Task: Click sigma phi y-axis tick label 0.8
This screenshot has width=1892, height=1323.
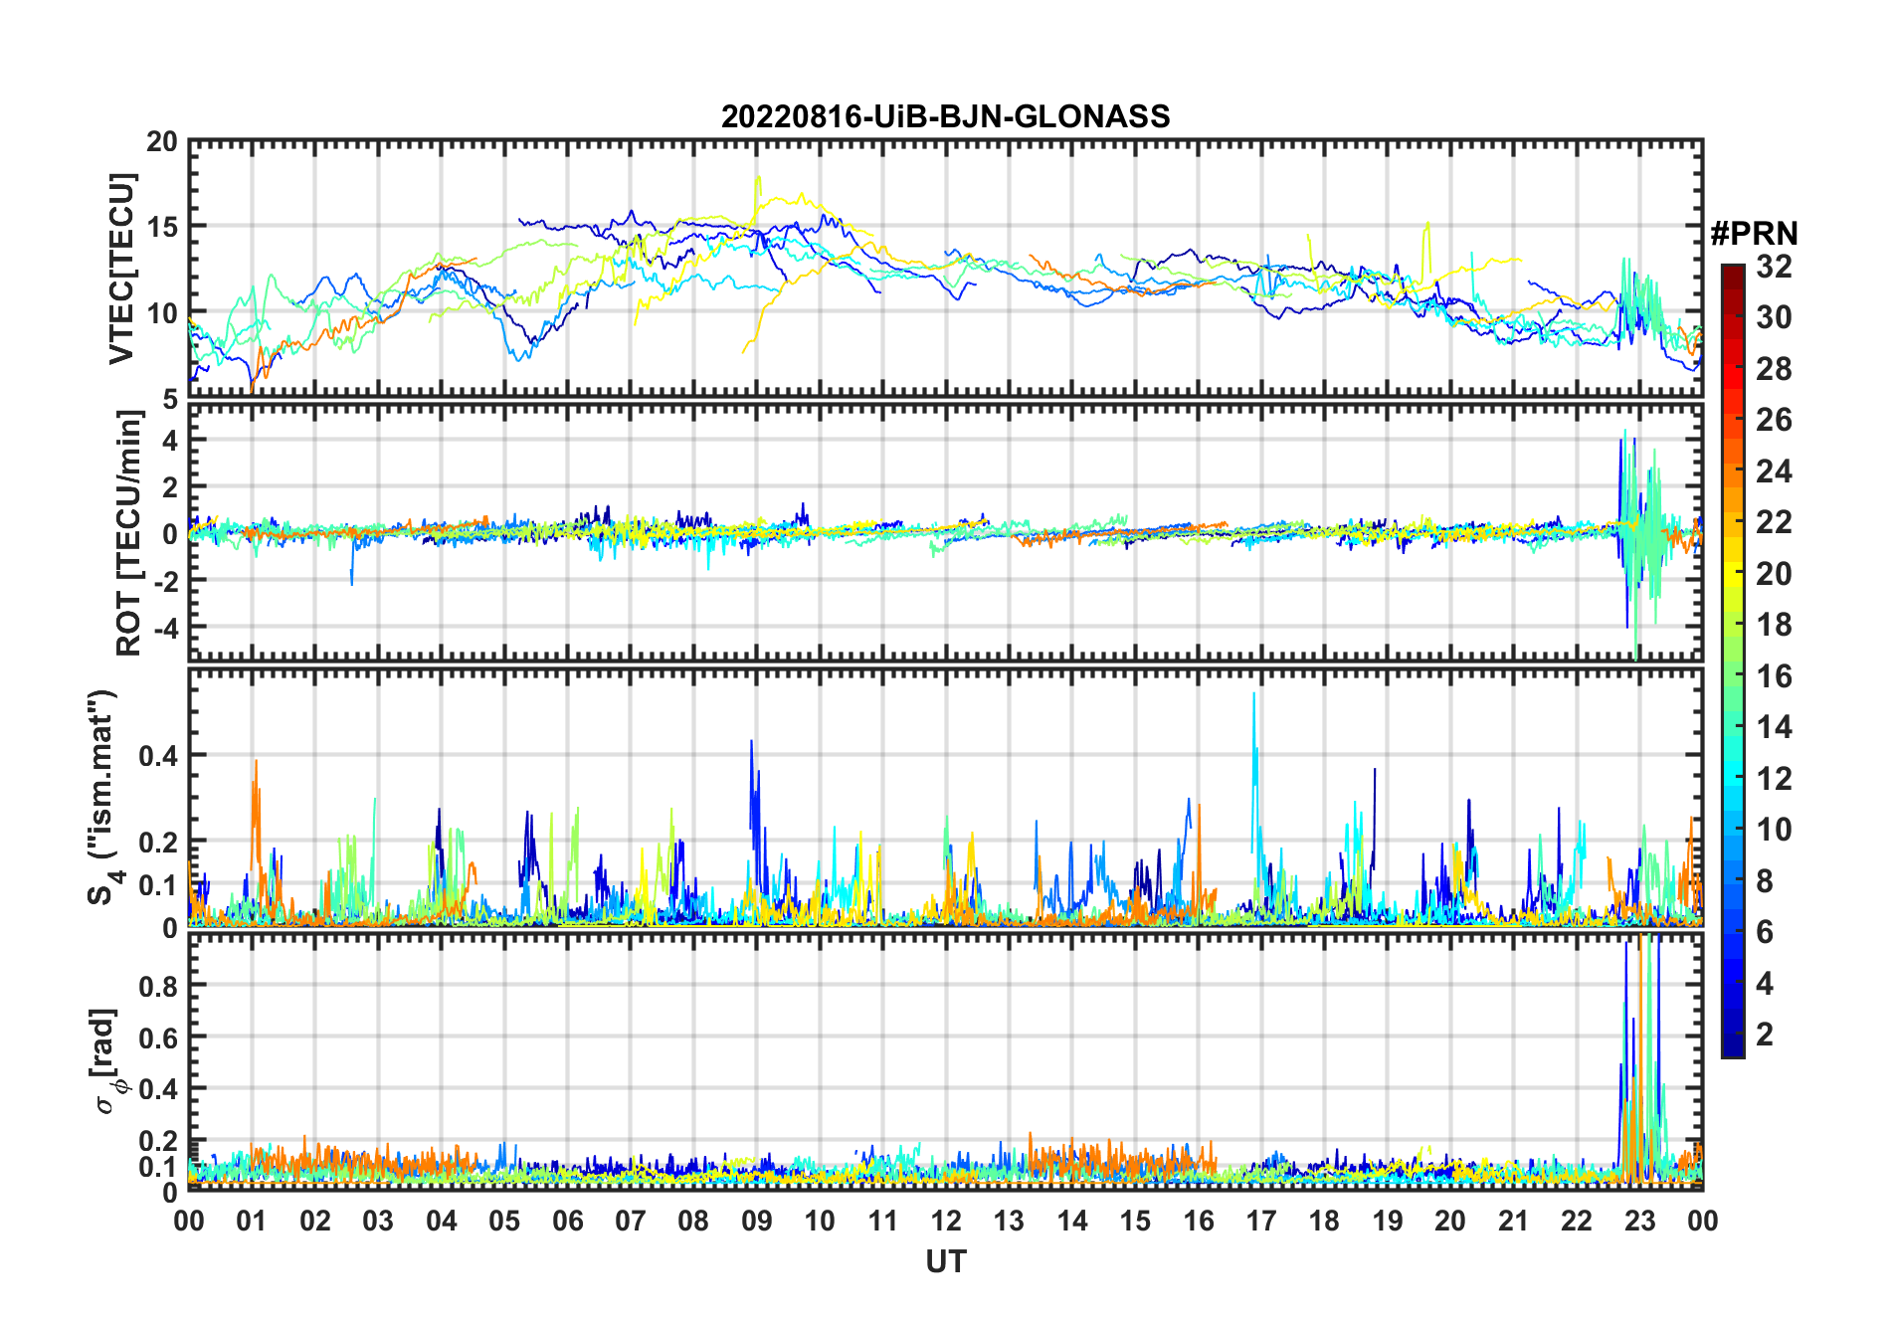Action: coord(159,986)
